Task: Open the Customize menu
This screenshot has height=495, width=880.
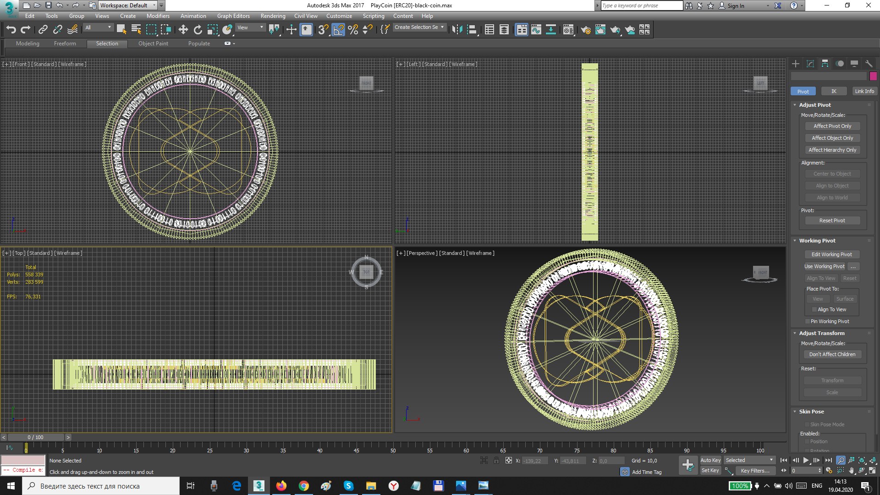Action: point(339,16)
